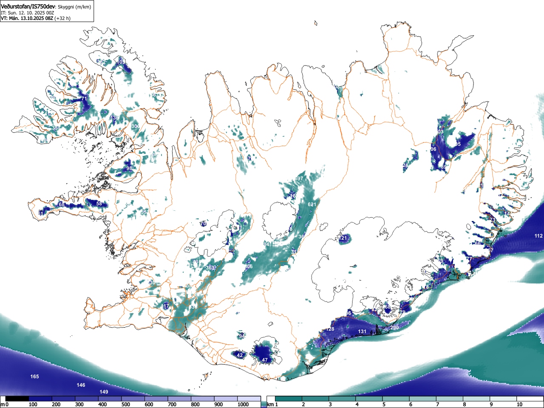Click the visibility value '306' in the central highlands

click(249, 266)
